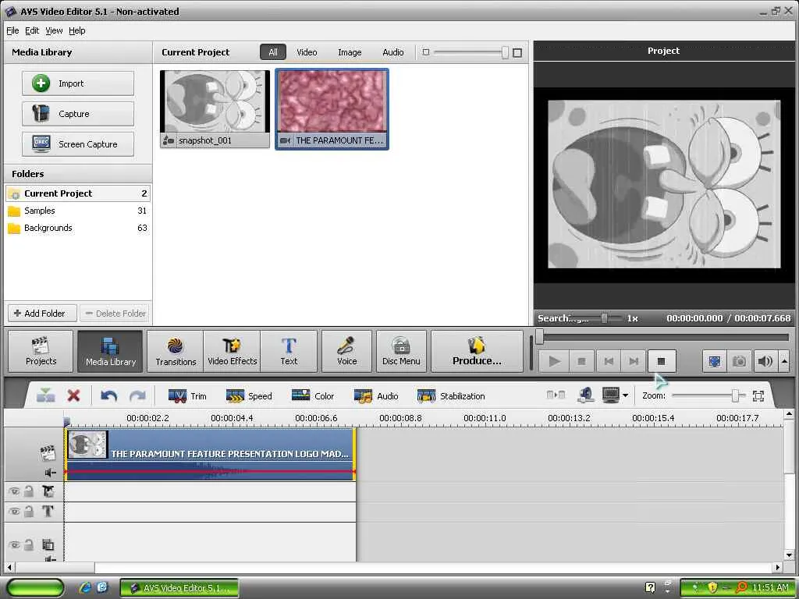Click the Undo arrow

(x=108, y=395)
